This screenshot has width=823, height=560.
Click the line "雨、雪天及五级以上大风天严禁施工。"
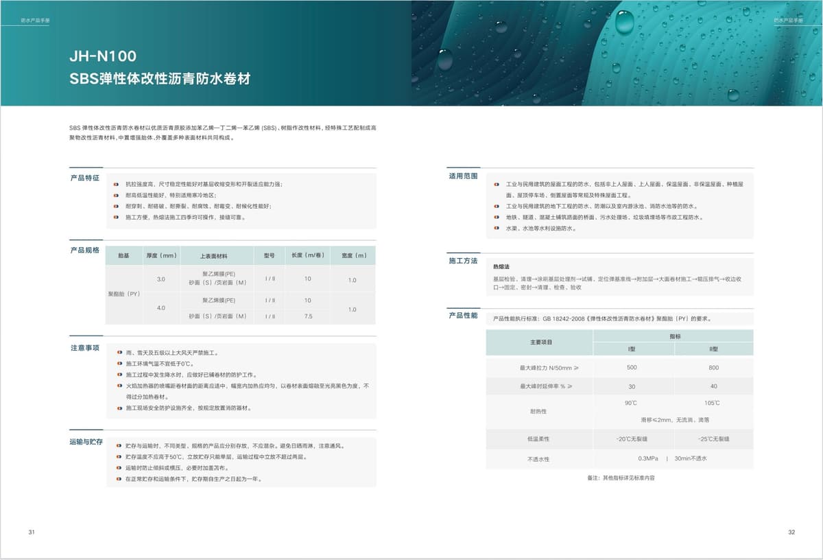tap(172, 353)
